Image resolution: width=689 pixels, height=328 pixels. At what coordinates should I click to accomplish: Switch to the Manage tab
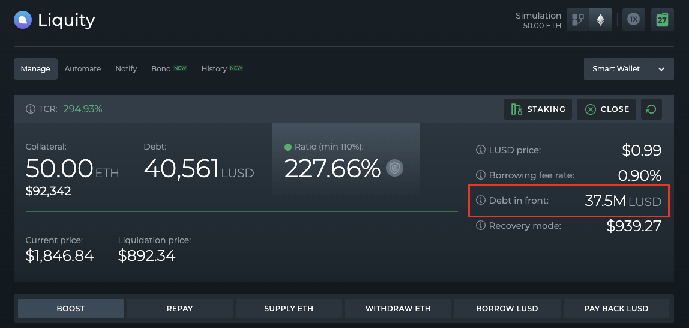click(x=35, y=69)
